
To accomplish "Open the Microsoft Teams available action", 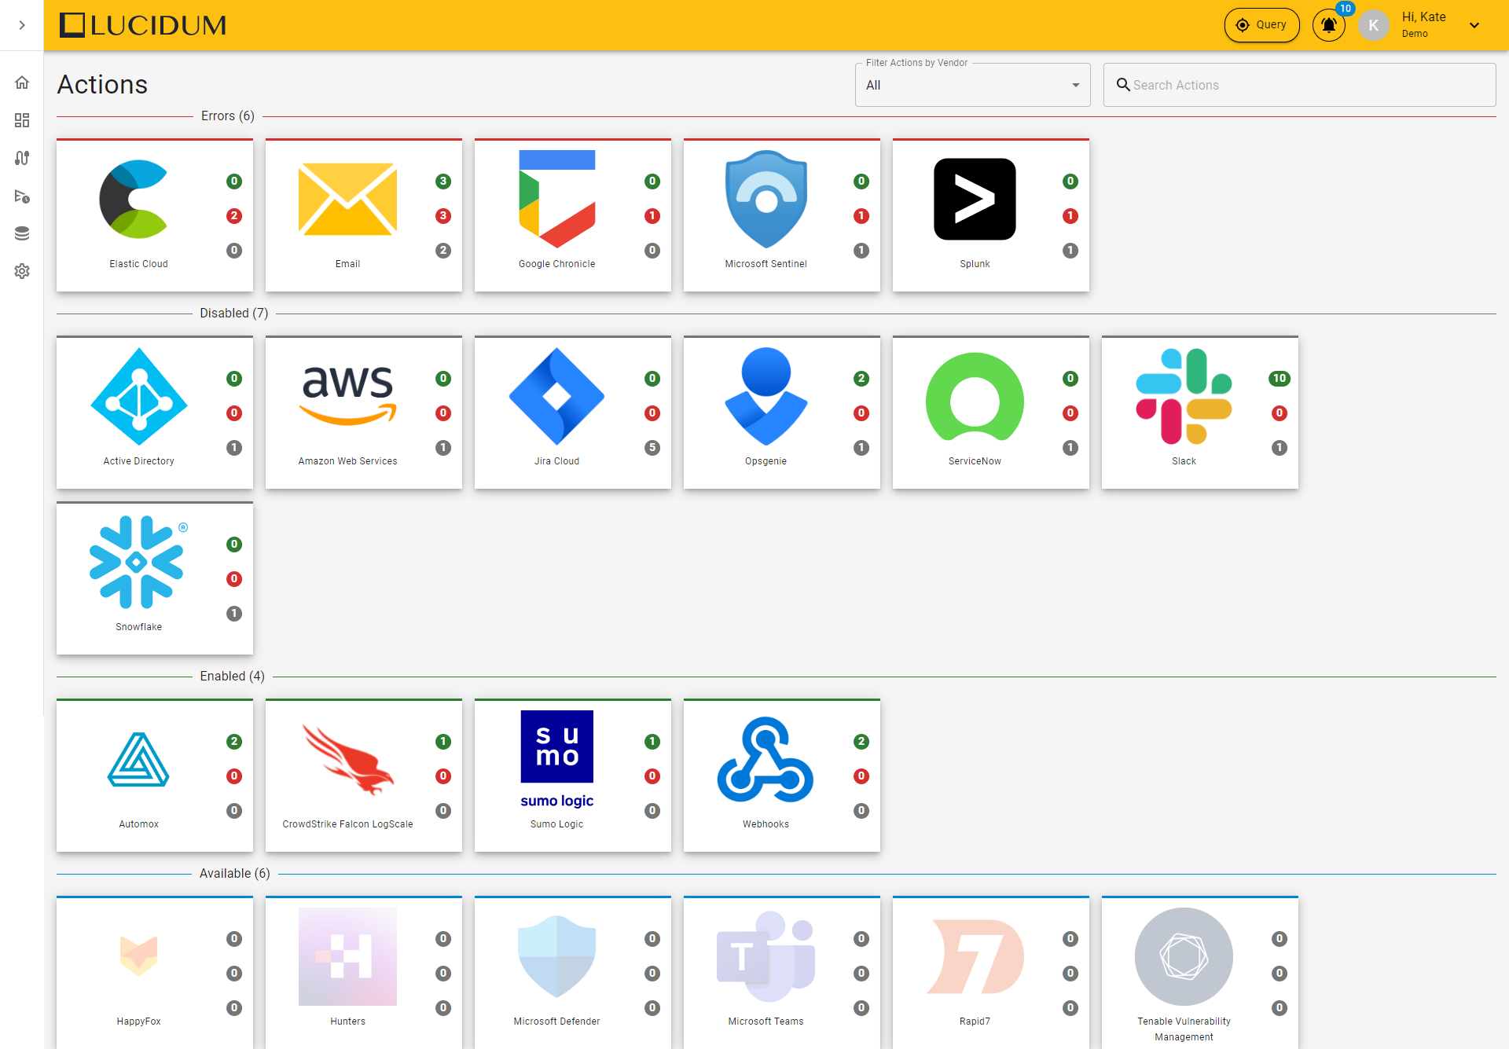I will (782, 972).
